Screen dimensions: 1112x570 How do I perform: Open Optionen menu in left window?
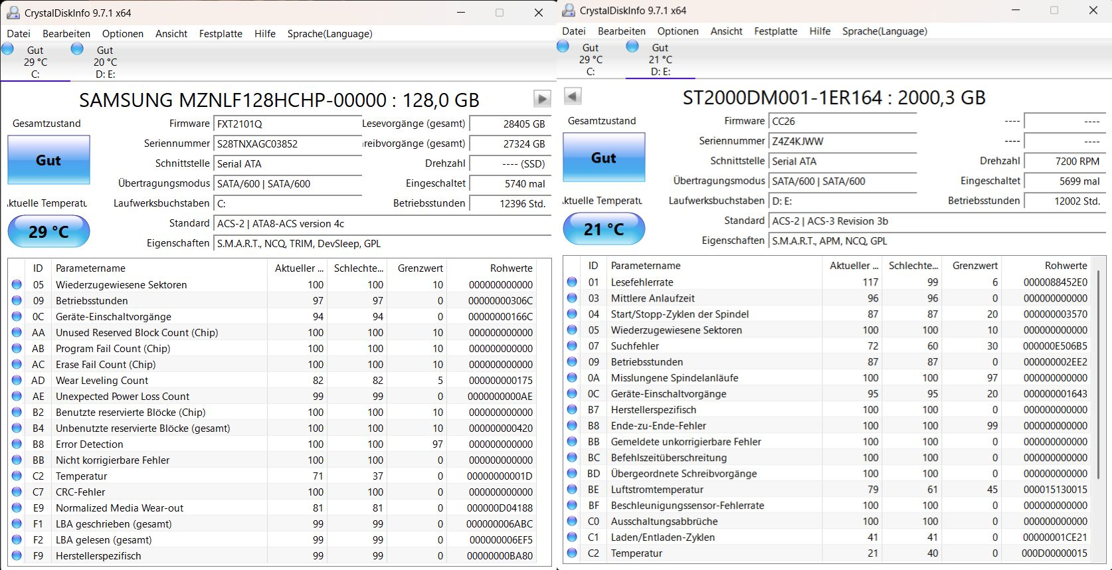point(123,34)
